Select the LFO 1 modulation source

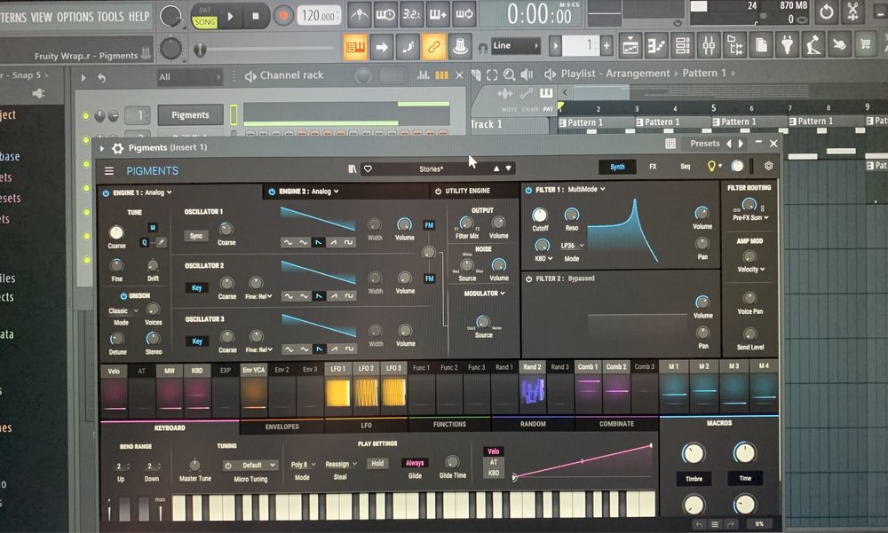click(337, 386)
